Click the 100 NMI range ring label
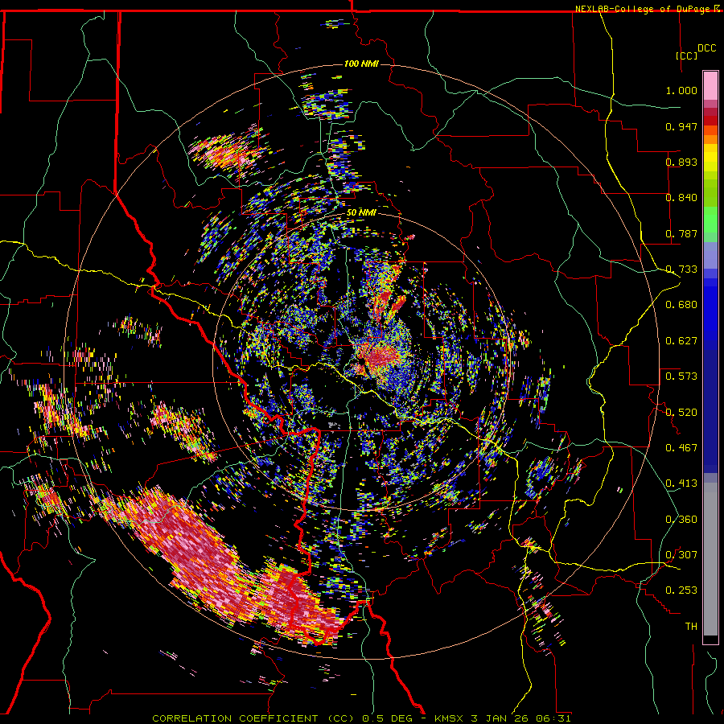 click(x=361, y=64)
